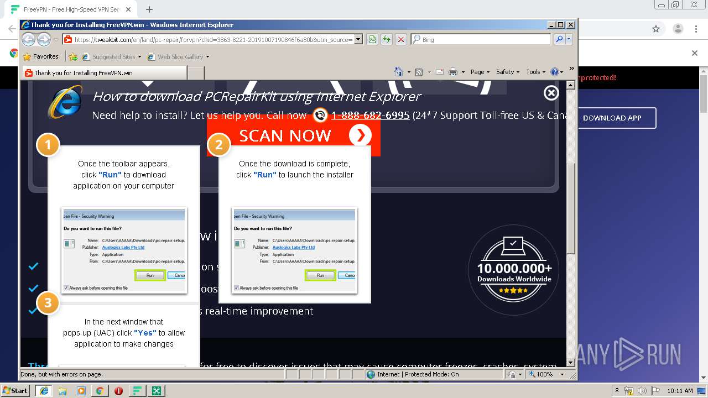This screenshot has height=398, width=708.
Task: Refresh the page in Internet Explorer
Action: tap(386, 39)
